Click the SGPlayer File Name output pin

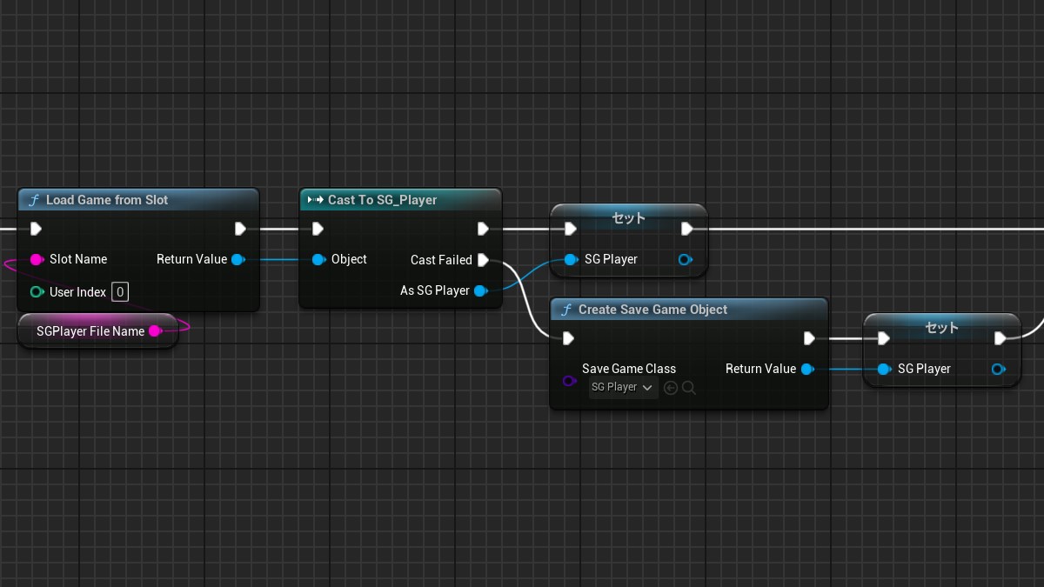click(x=155, y=331)
